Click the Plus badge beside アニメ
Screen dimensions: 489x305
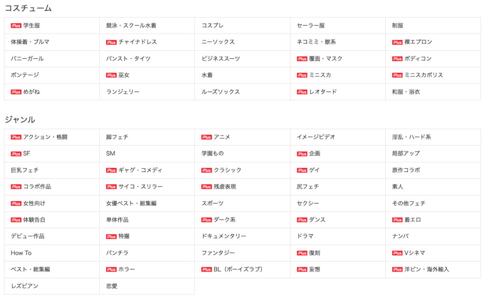[206, 137]
